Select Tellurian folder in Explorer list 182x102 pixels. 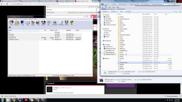[144, 55]
